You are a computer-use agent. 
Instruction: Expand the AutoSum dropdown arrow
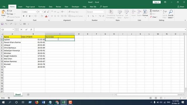pos(161,11)
